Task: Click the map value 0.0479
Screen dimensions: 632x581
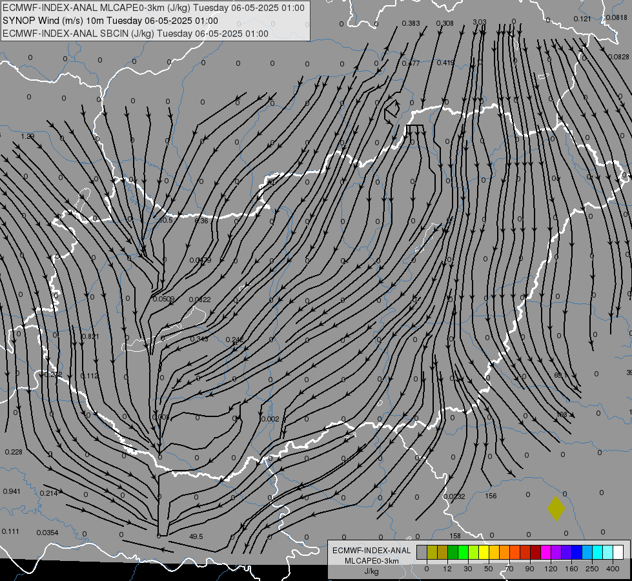Action: [200, 260]
